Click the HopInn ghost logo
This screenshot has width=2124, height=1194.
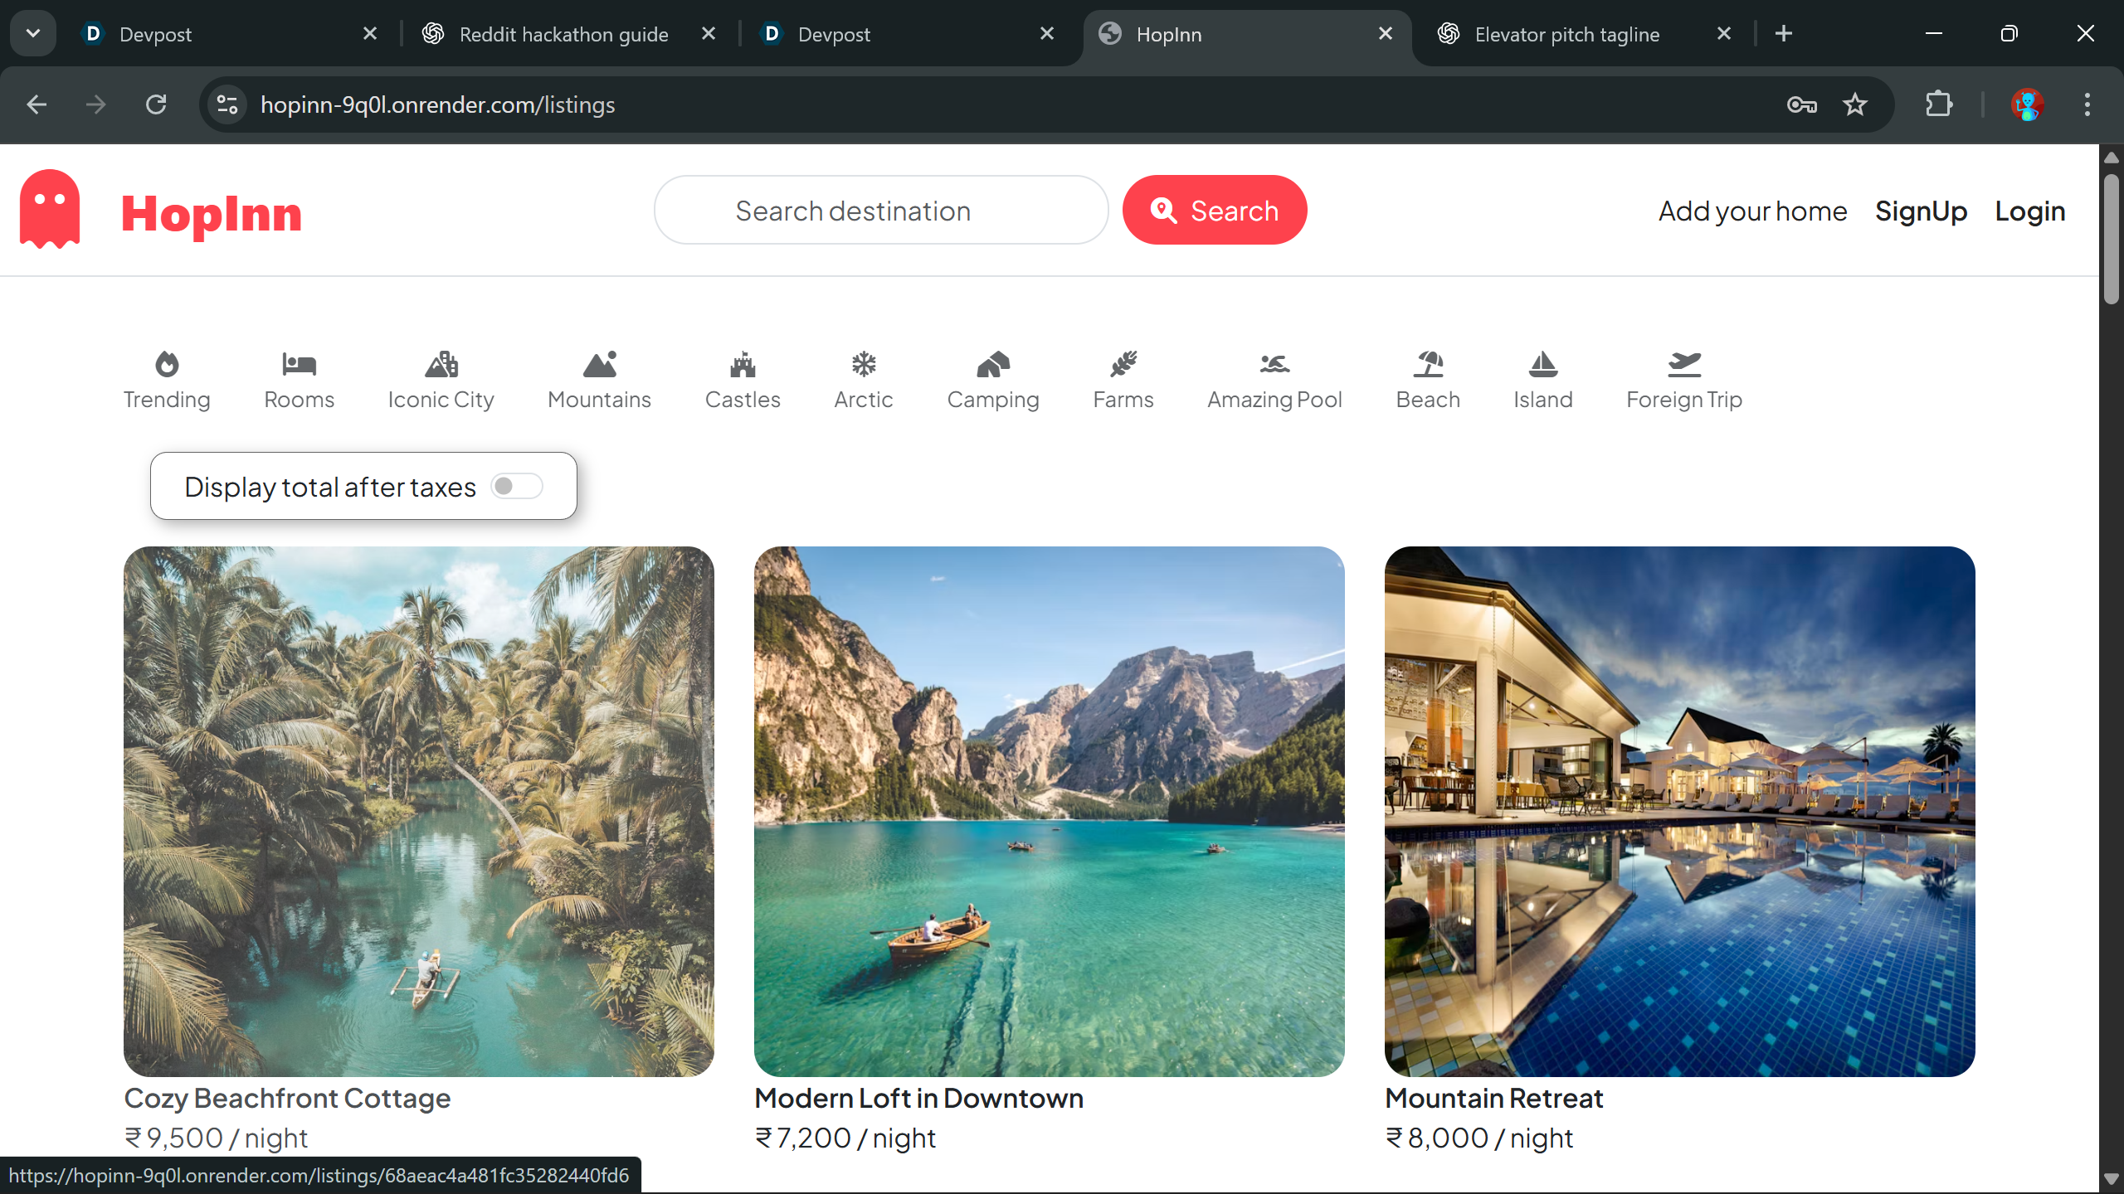50,210
